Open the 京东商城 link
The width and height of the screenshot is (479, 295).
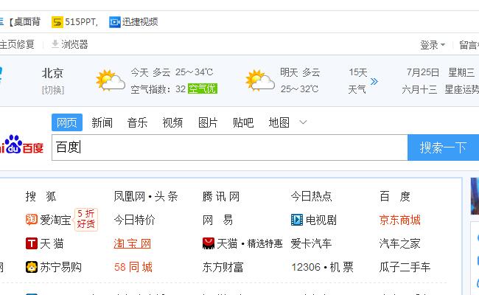coord(400,220)
